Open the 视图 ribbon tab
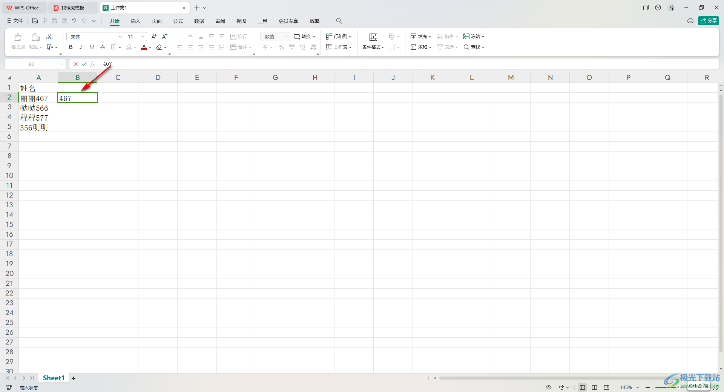 [241, 21]
